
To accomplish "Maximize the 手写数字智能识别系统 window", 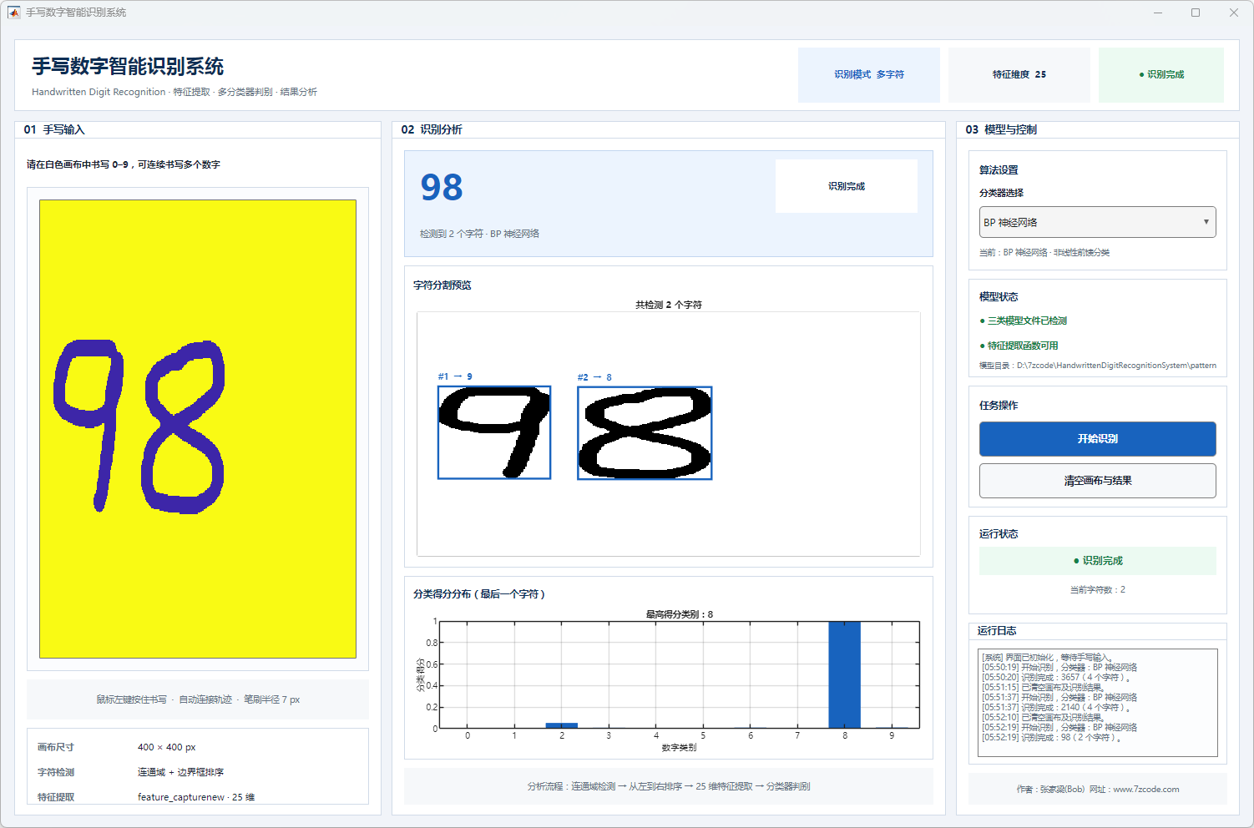I will pos(1196,13).
